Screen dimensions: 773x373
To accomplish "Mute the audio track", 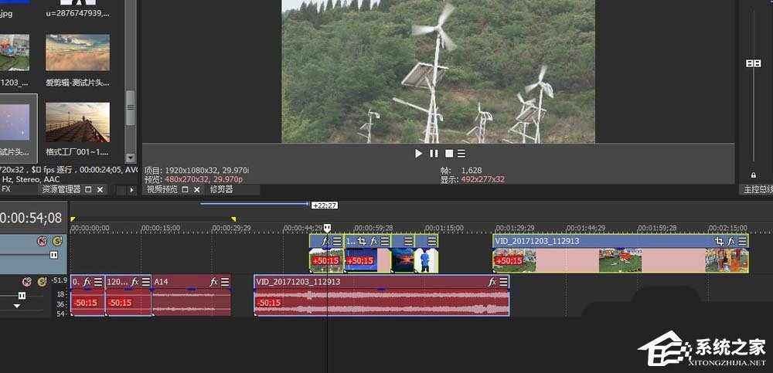I will [x=27, y=281].
